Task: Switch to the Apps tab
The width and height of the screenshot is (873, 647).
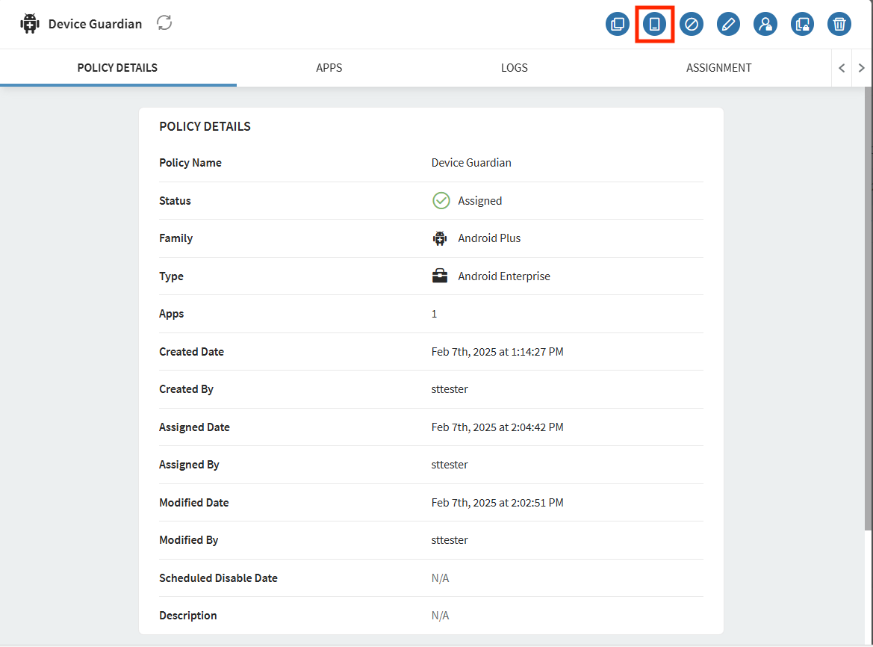Action: [329, 68]
